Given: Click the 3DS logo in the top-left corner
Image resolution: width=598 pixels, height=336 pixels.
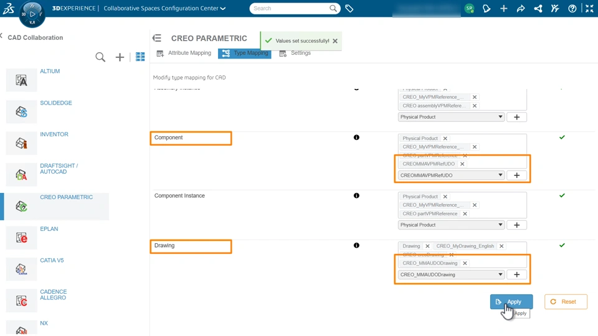Looking at the screenshot, I should click(x=8, y=8).
